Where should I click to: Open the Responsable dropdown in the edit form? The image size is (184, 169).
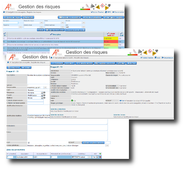45,87
